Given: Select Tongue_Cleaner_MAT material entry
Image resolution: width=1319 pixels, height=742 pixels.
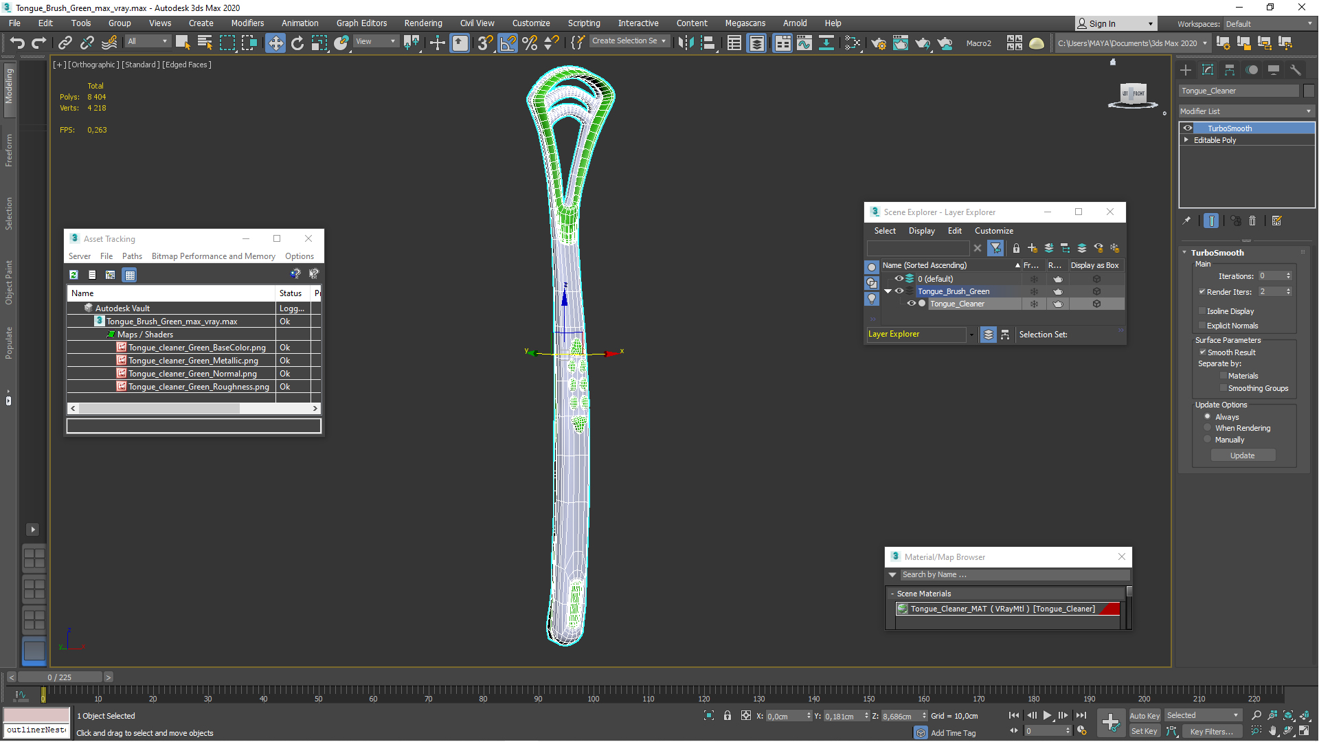Looking at the screenshot, I should point(1007,609).
